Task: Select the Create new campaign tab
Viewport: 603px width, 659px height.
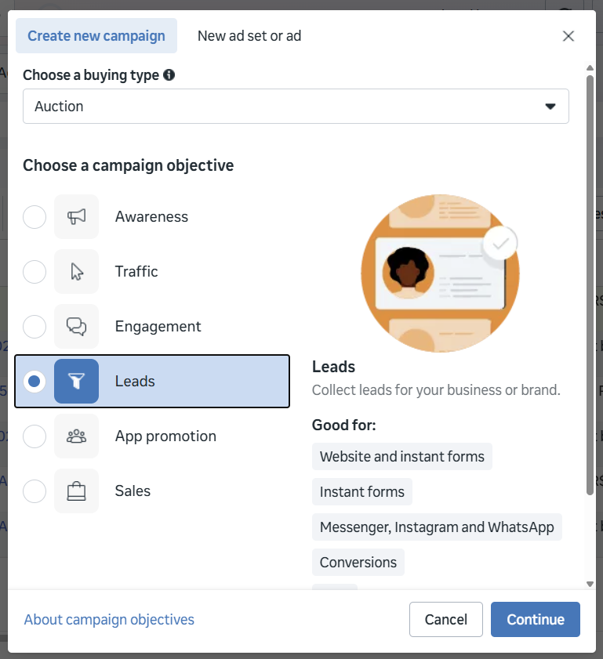Action: [x=96, y=36]
